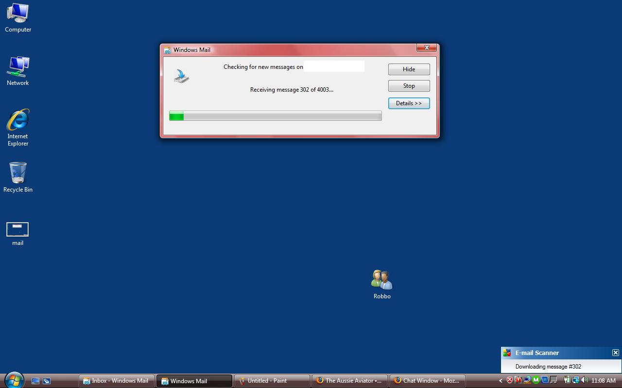
Task: Expand Details in Windows Mail dialog
Action: click(409, 103)
